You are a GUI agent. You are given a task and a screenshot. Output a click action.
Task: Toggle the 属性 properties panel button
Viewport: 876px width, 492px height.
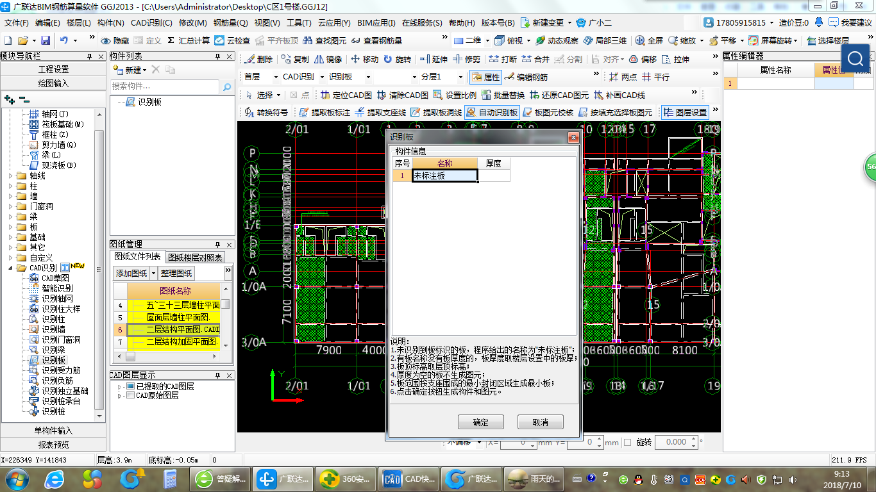[x=485, y=77]
